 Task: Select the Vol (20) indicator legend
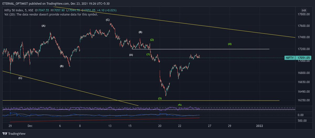coord(51,14)
